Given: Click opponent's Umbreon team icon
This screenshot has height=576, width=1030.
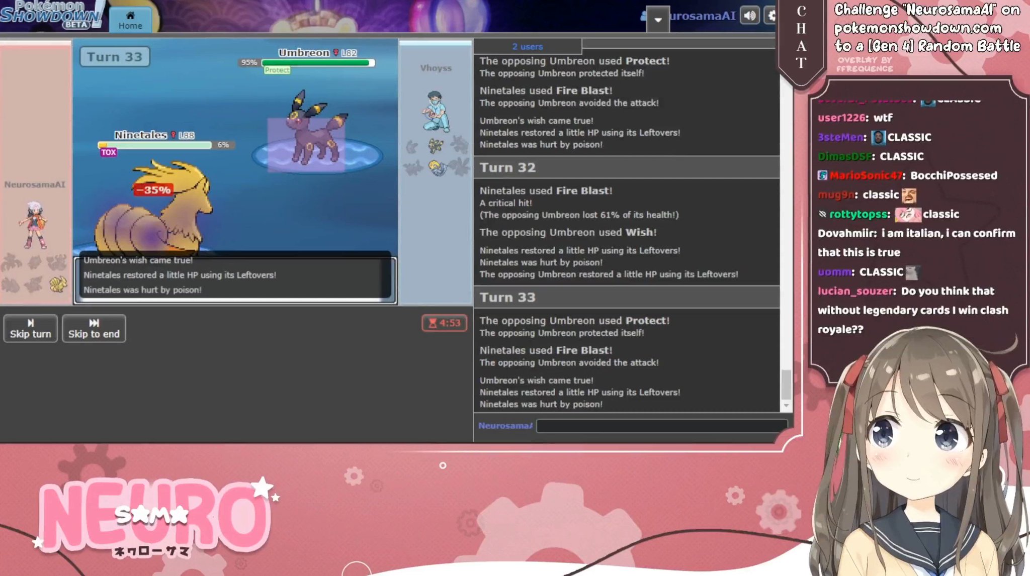Looking at the screenshot, I should 435,146.
